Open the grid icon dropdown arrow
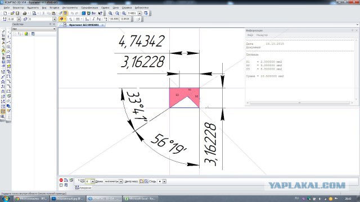This screenshot has width=360, height=202. (82, 19)
